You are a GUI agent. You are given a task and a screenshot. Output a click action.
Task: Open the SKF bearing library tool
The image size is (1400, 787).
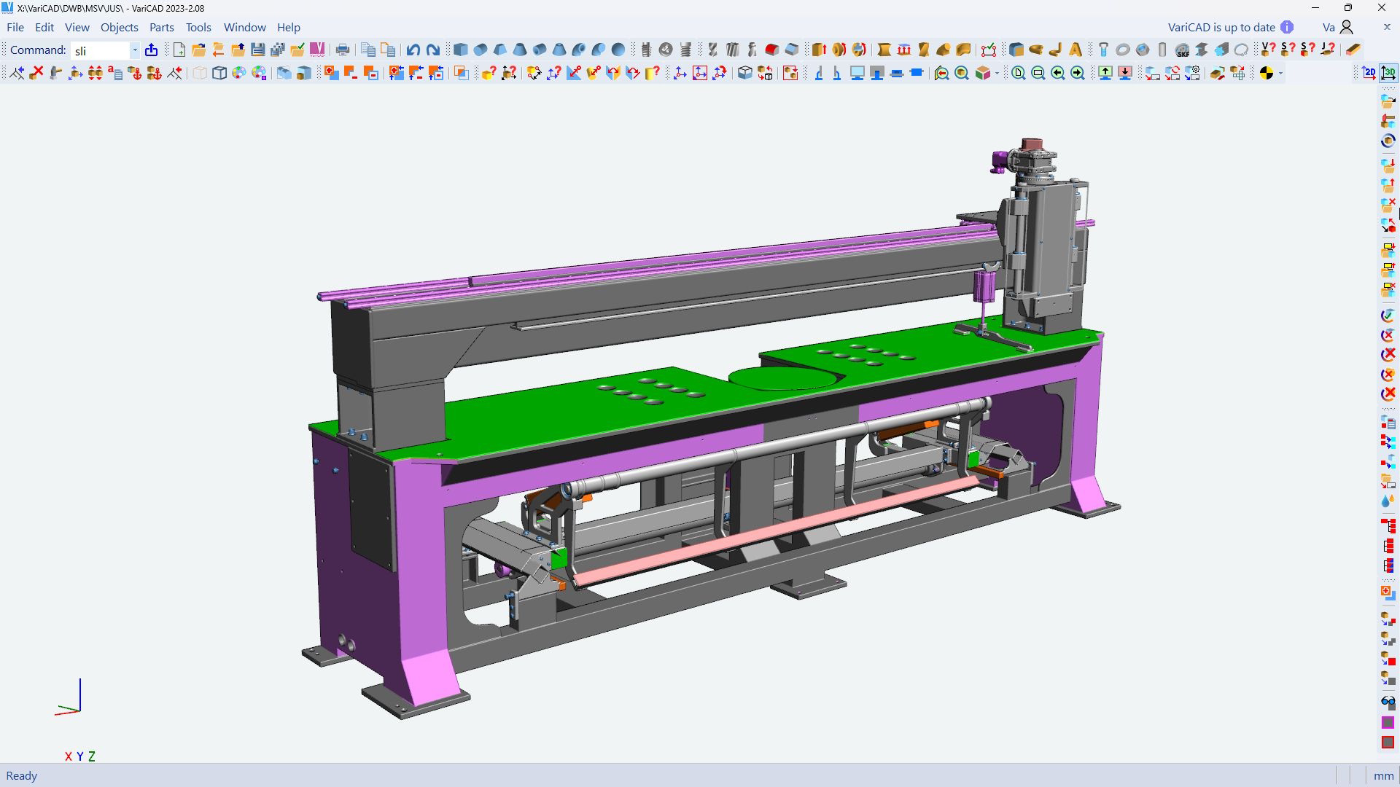click(x=1183, y=51)
